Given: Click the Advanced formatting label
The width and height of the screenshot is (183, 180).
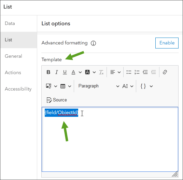Looking at the screenshot, I should [65, 43].
